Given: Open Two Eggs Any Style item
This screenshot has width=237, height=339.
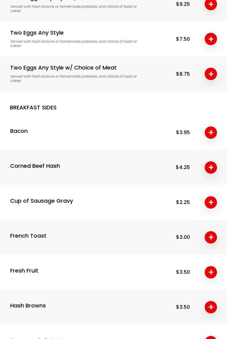Looking at the screenshot, I should [37, 33].
